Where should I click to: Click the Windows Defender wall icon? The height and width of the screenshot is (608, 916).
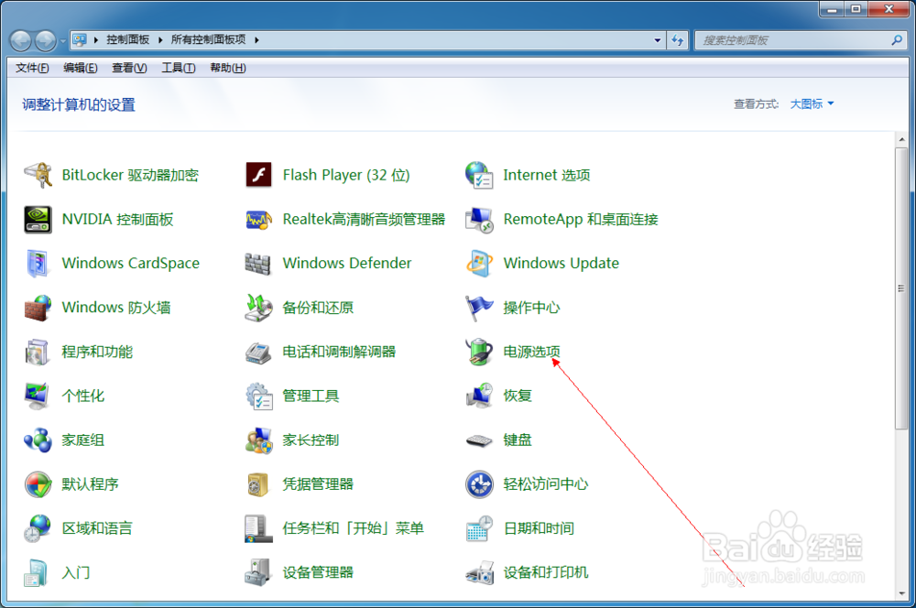[x=259, y=264]
